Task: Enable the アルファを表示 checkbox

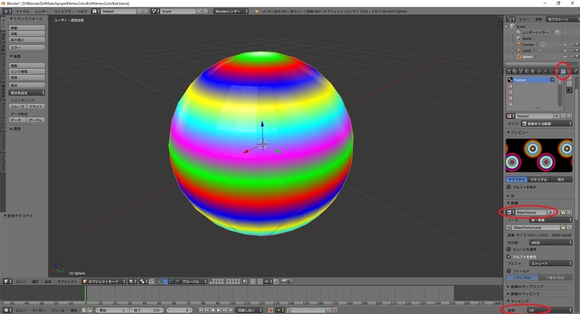Action: click(509, 187)
